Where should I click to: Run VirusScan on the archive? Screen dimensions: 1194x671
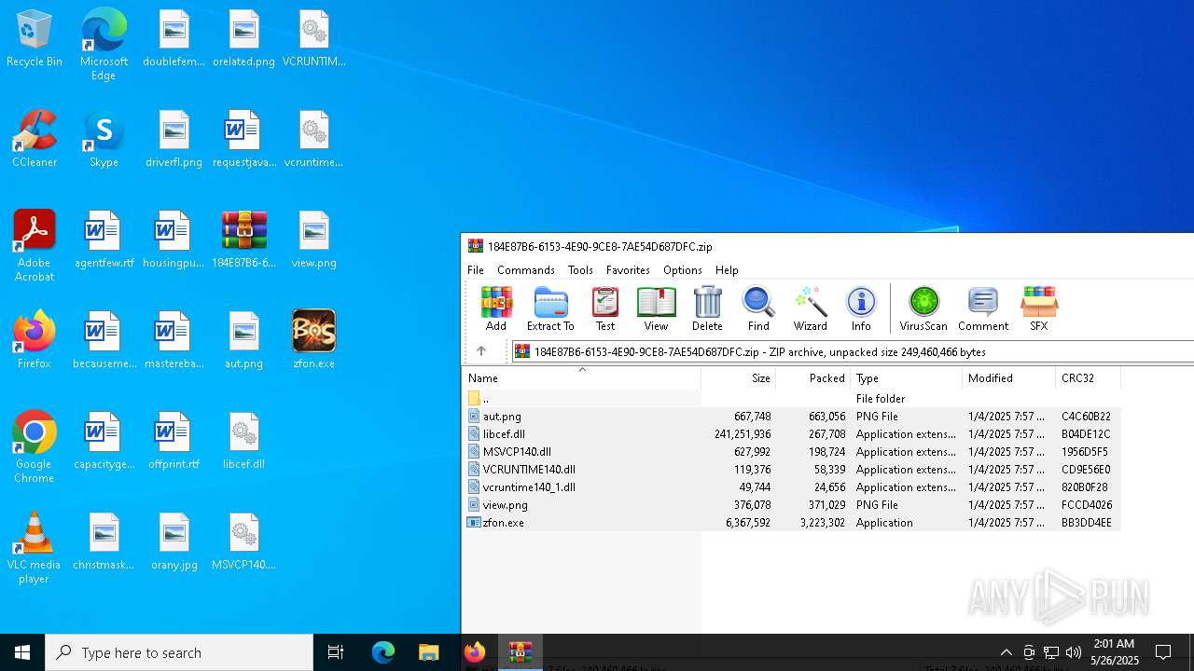point(923,308)
